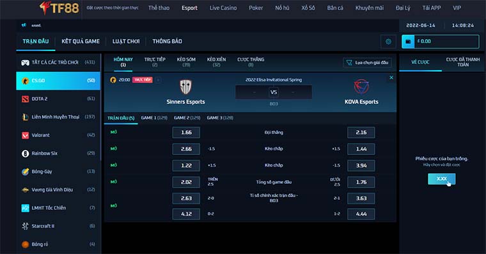This screenshot has height=254, width=486.
Task: Open the Nổ hũ menu
Action: coord(282,8)
